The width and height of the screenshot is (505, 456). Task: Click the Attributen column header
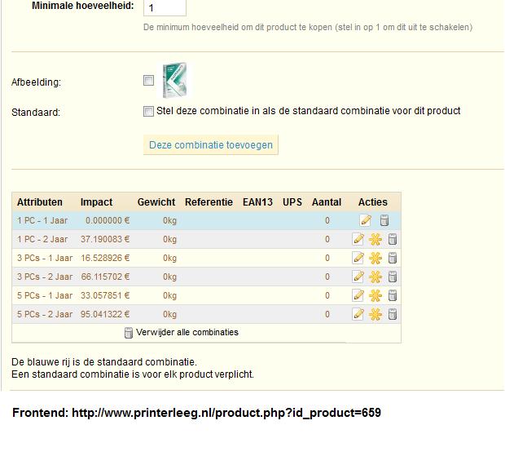click(40, 201)
